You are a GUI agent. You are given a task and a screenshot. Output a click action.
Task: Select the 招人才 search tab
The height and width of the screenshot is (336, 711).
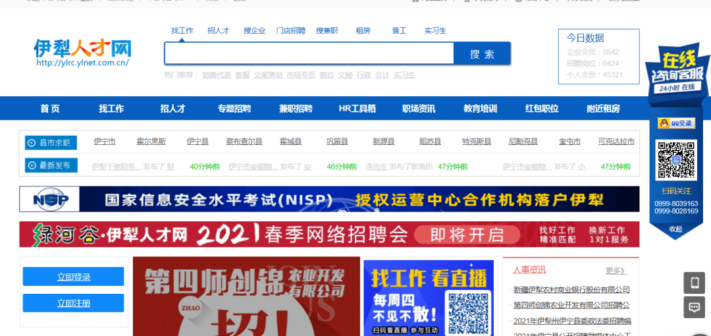[218, 30]
